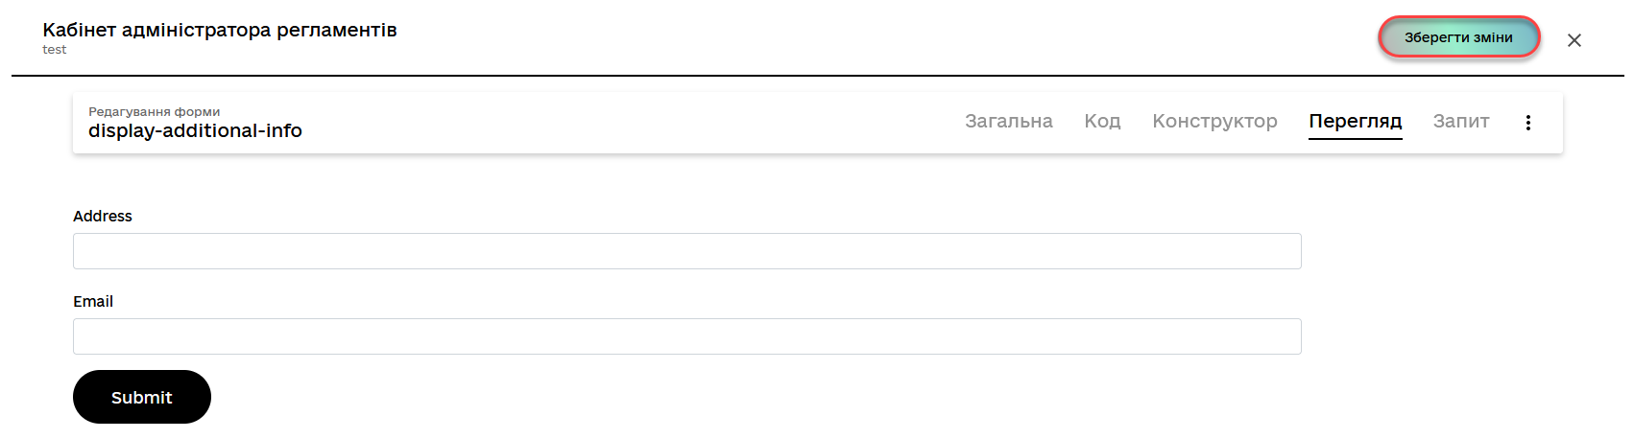Select the Перегляд tab

click(1355, 121)
